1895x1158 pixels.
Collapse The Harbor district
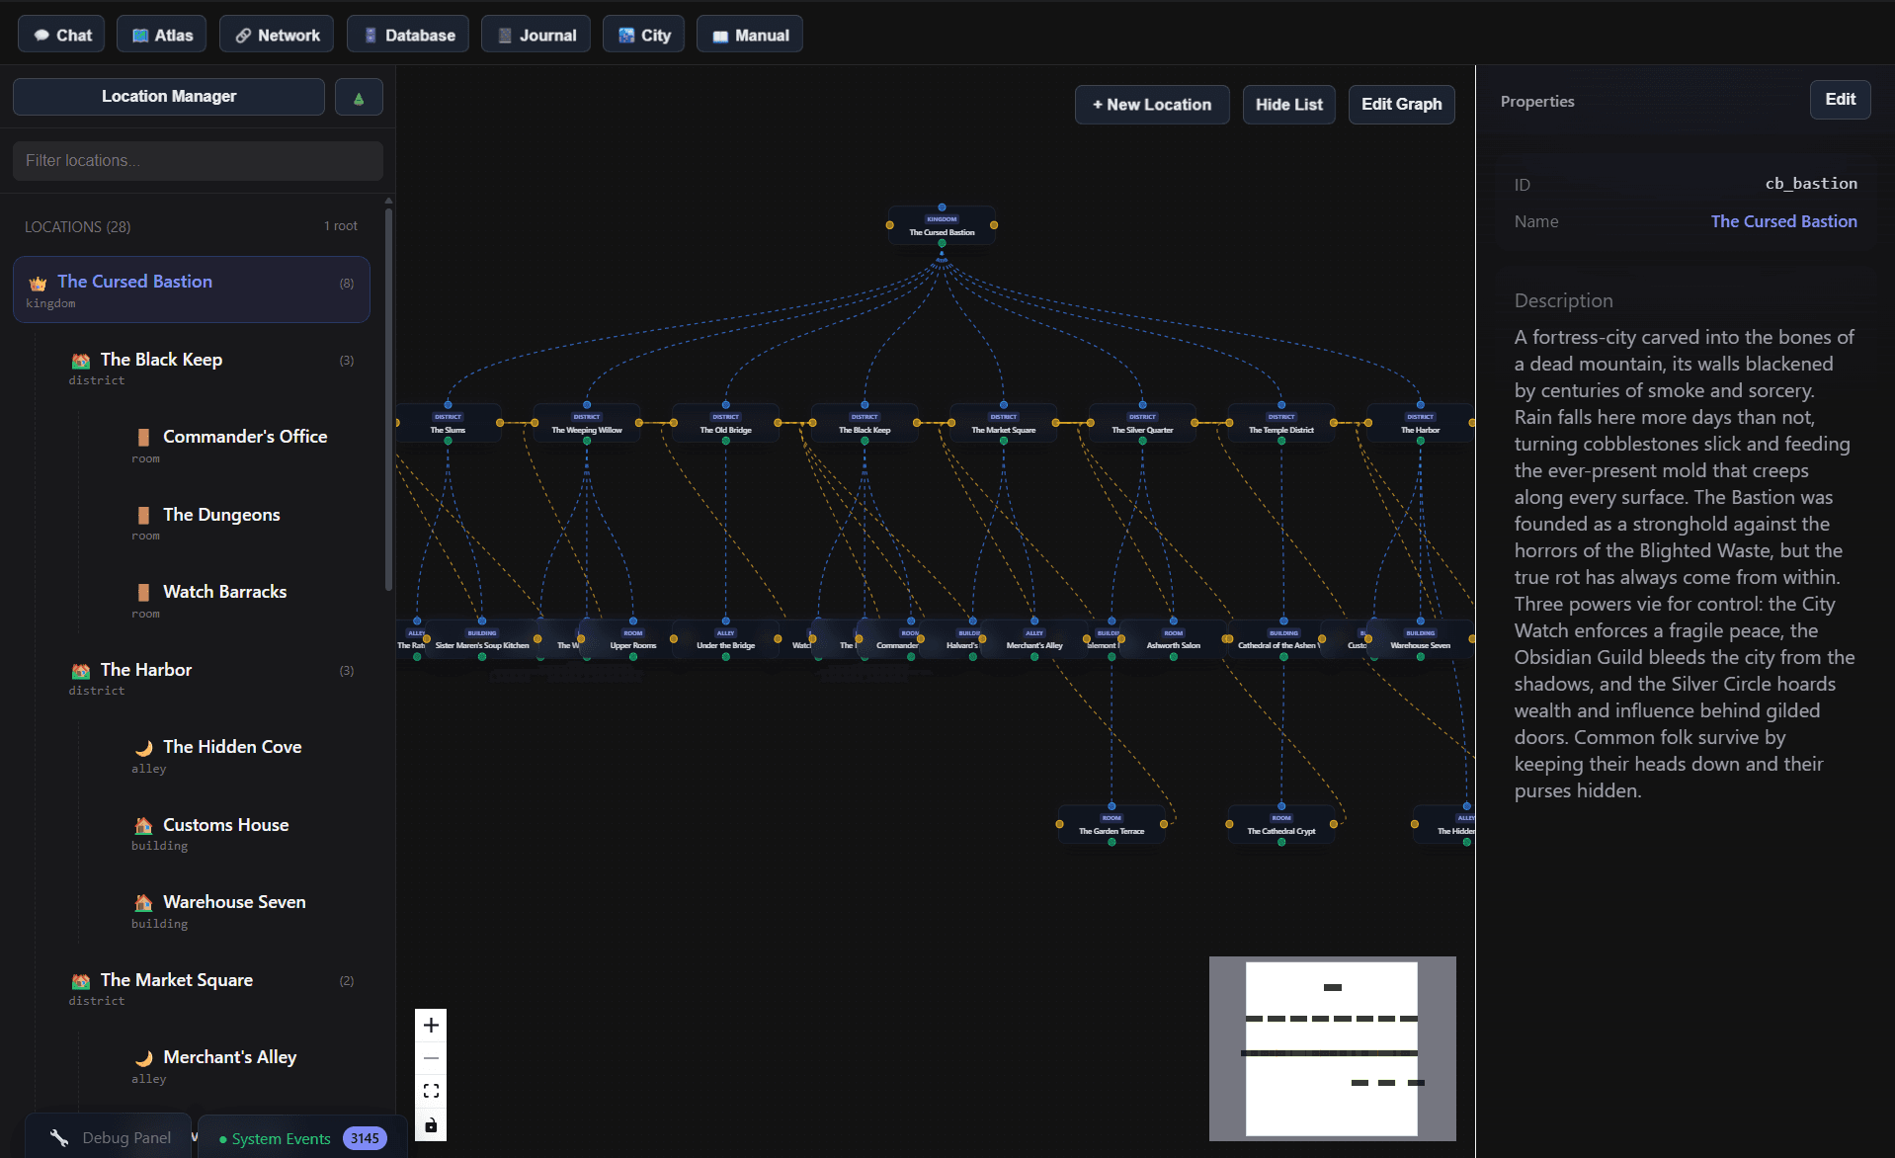79,671
